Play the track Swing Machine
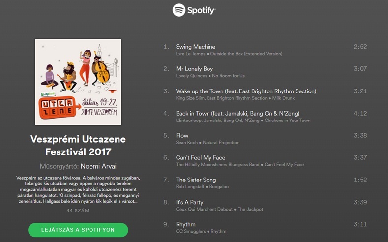 tap(265, 50)
